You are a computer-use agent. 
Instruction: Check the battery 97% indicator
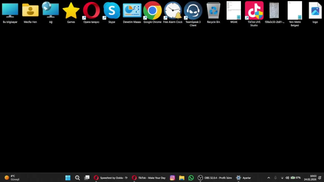pos(296,178)
